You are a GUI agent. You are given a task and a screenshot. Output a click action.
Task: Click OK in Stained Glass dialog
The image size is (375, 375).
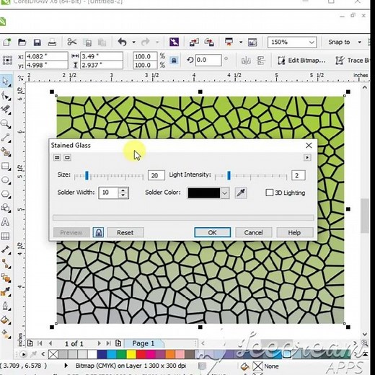(x=212, y=232)
